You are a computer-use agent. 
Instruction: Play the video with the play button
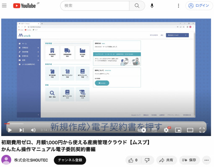click(x=10, y=130)
